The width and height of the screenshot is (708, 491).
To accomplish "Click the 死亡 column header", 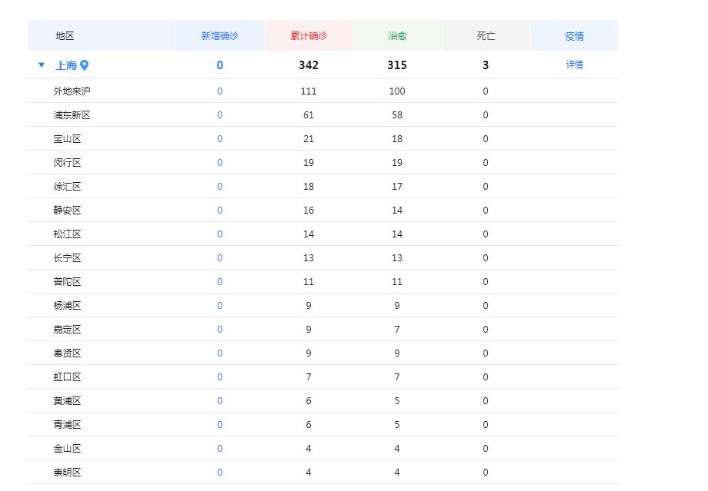I will pyautogui.click(x=486, y=36).
